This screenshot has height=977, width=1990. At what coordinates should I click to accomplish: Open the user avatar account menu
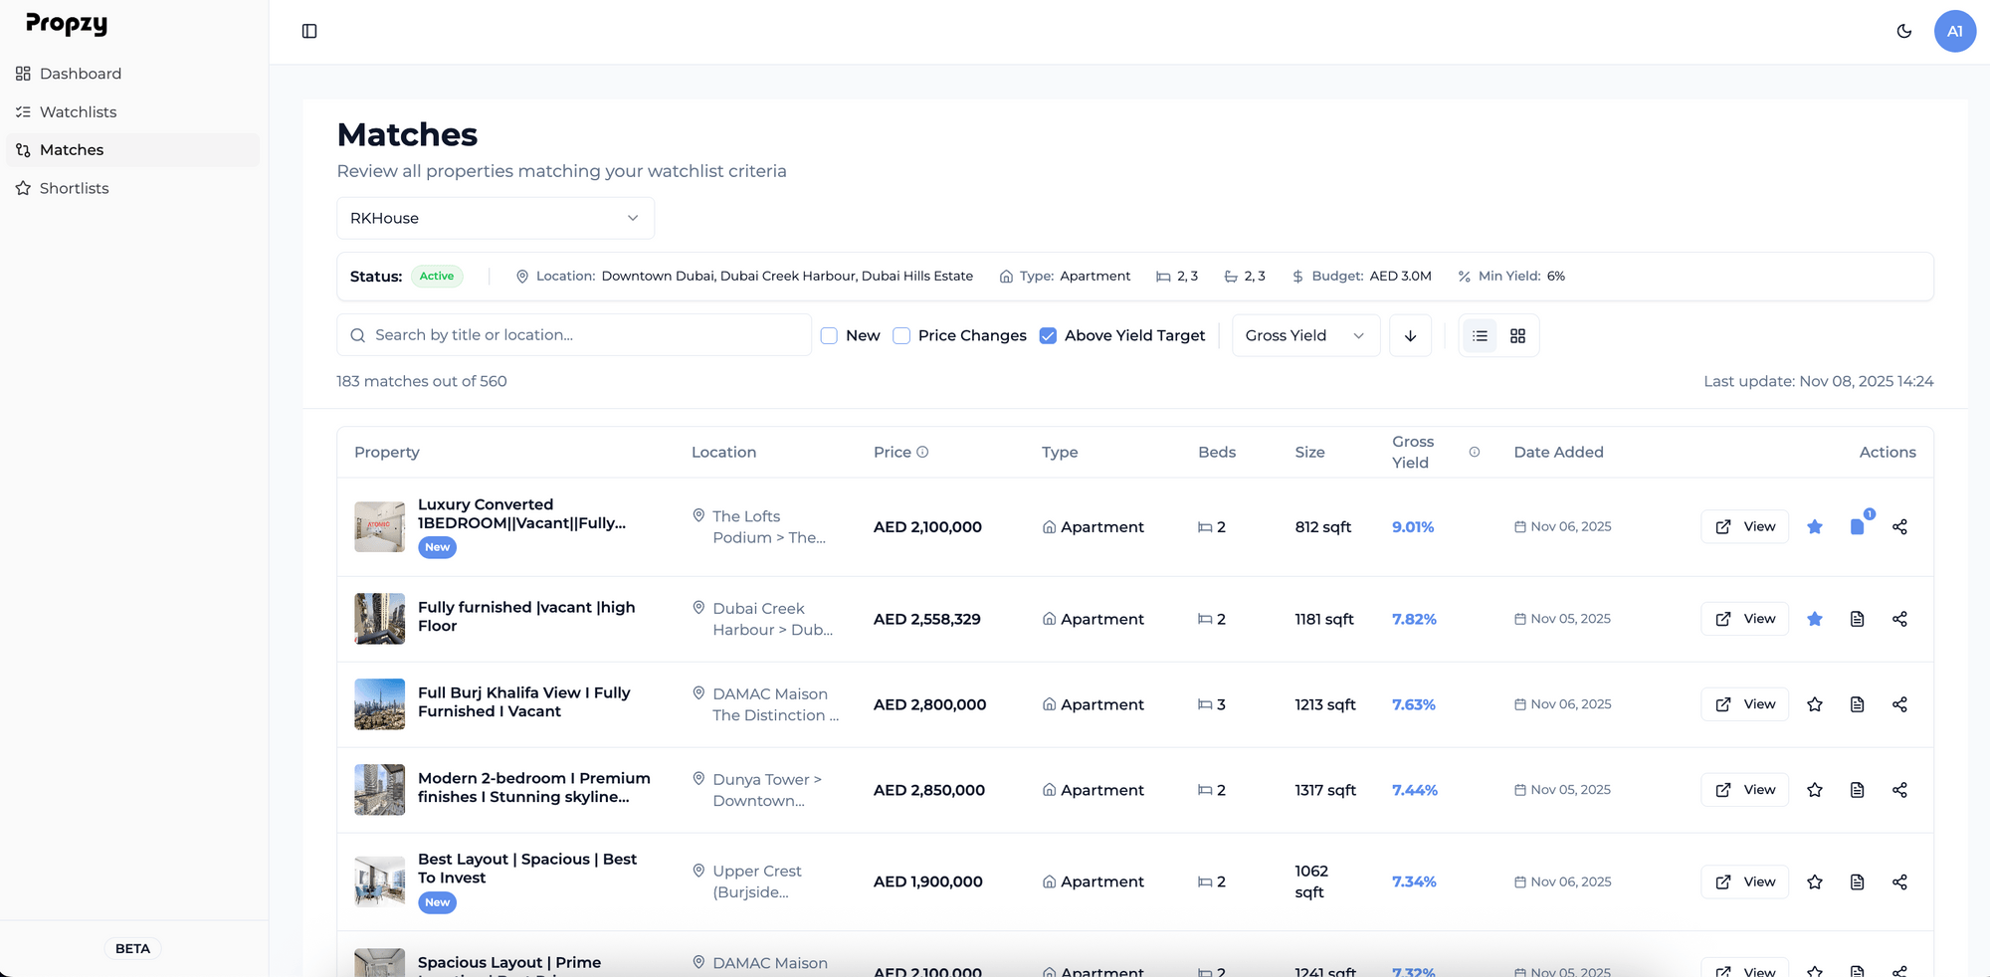tap(1954, 31)
